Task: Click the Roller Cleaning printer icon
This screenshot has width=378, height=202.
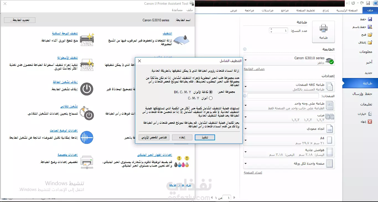Action: (x=87, y=65)
